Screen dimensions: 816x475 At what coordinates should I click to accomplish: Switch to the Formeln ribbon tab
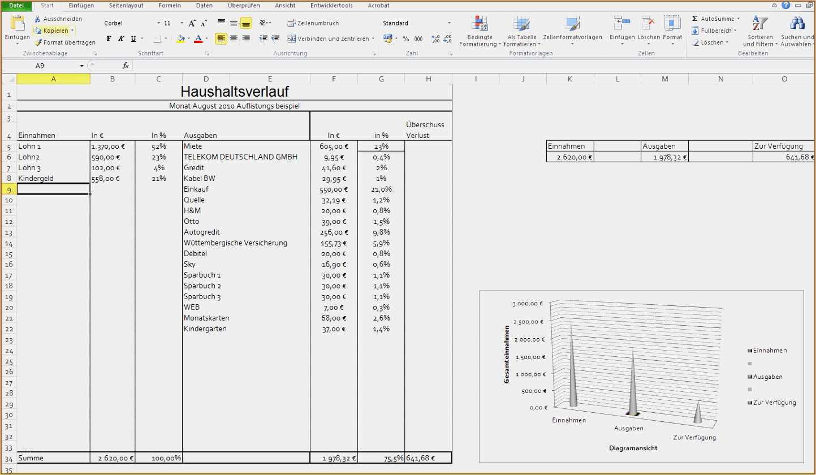pos(170,6)
